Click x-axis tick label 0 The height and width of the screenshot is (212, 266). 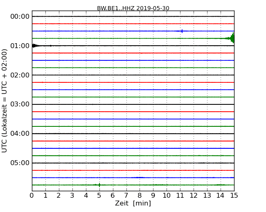(x=32, y=196)
